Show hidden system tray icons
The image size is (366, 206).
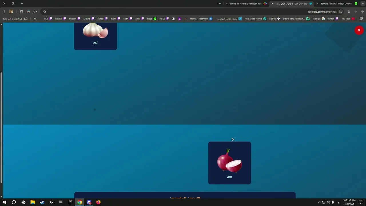coord(319,202)
